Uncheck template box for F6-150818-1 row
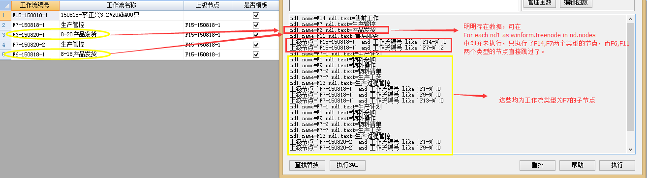647x178 pixels. [256, 54]
